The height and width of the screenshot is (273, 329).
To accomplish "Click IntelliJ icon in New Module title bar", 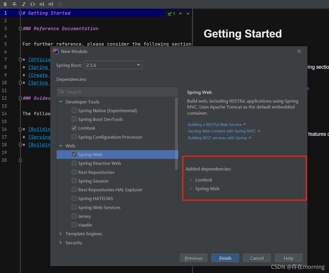I will [x=56, y=51].
